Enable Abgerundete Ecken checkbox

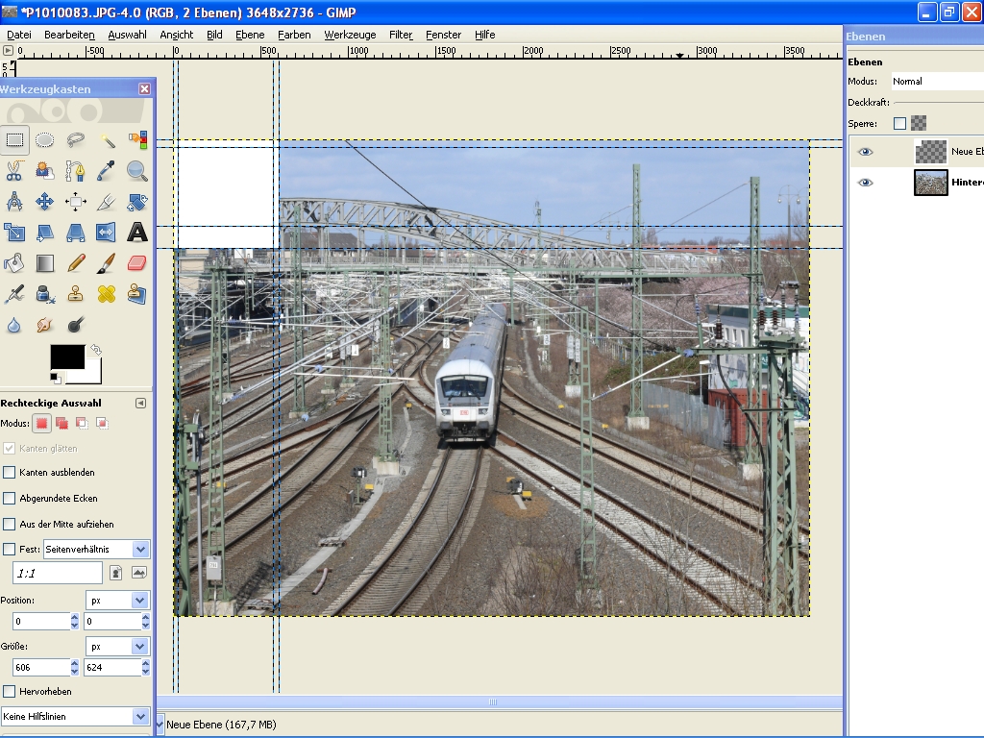[x=10, y=499]
